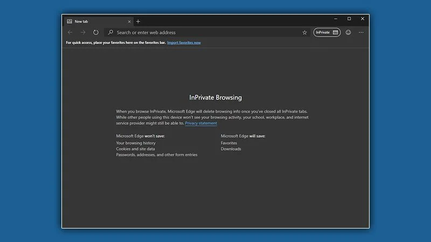Click Passwords, addresses, and other form entries

point(157,155)
